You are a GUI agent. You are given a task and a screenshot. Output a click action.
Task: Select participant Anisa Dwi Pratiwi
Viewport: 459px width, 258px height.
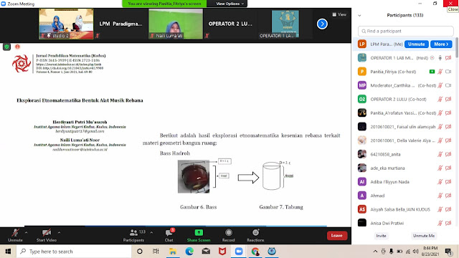(x=404, y=223)
